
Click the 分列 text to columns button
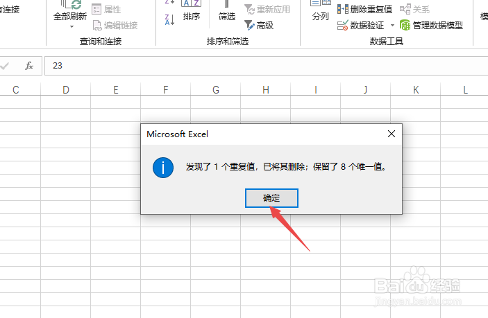tap(320, 11)
